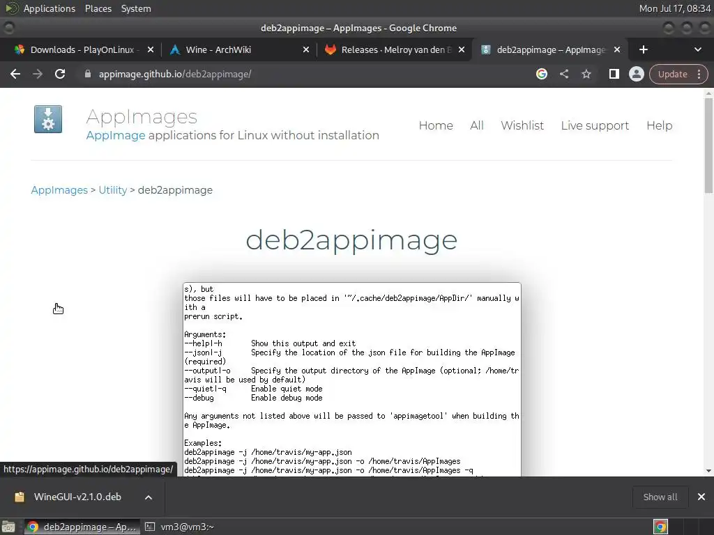The image size is (714, 535).
Task: Click the page vertical scrollbar thumb
Action: (708, 146)
